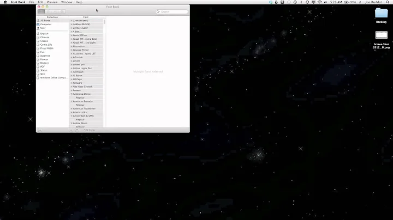The image size is (393, 220).
Task: Click the add collection plus button
Action: coord(40,130)
